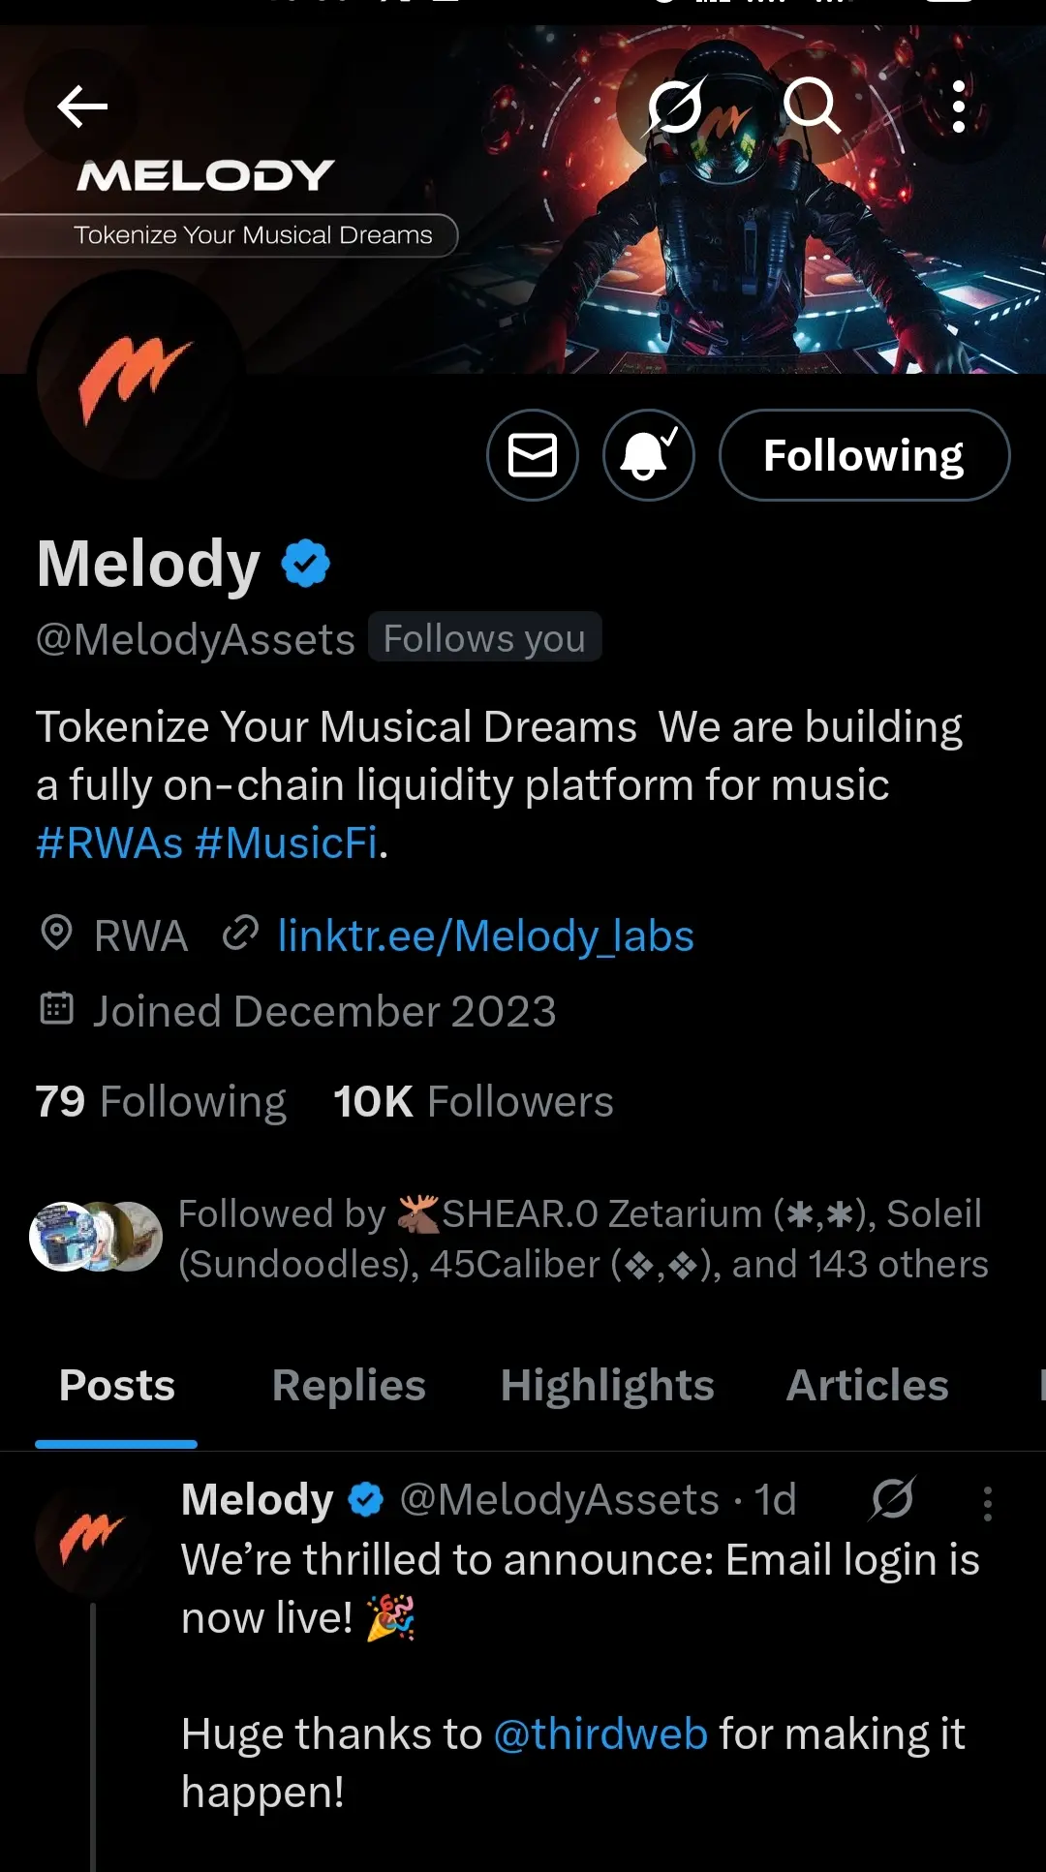Toggle post notifications bell
This screenshot has height=1872, width=1046.
[x=649, y=455]
